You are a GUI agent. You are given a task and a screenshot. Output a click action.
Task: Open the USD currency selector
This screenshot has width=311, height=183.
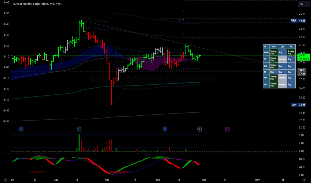303,4
